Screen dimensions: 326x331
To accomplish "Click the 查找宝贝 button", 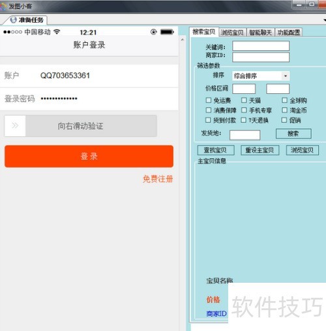I will tap(216, 150).
